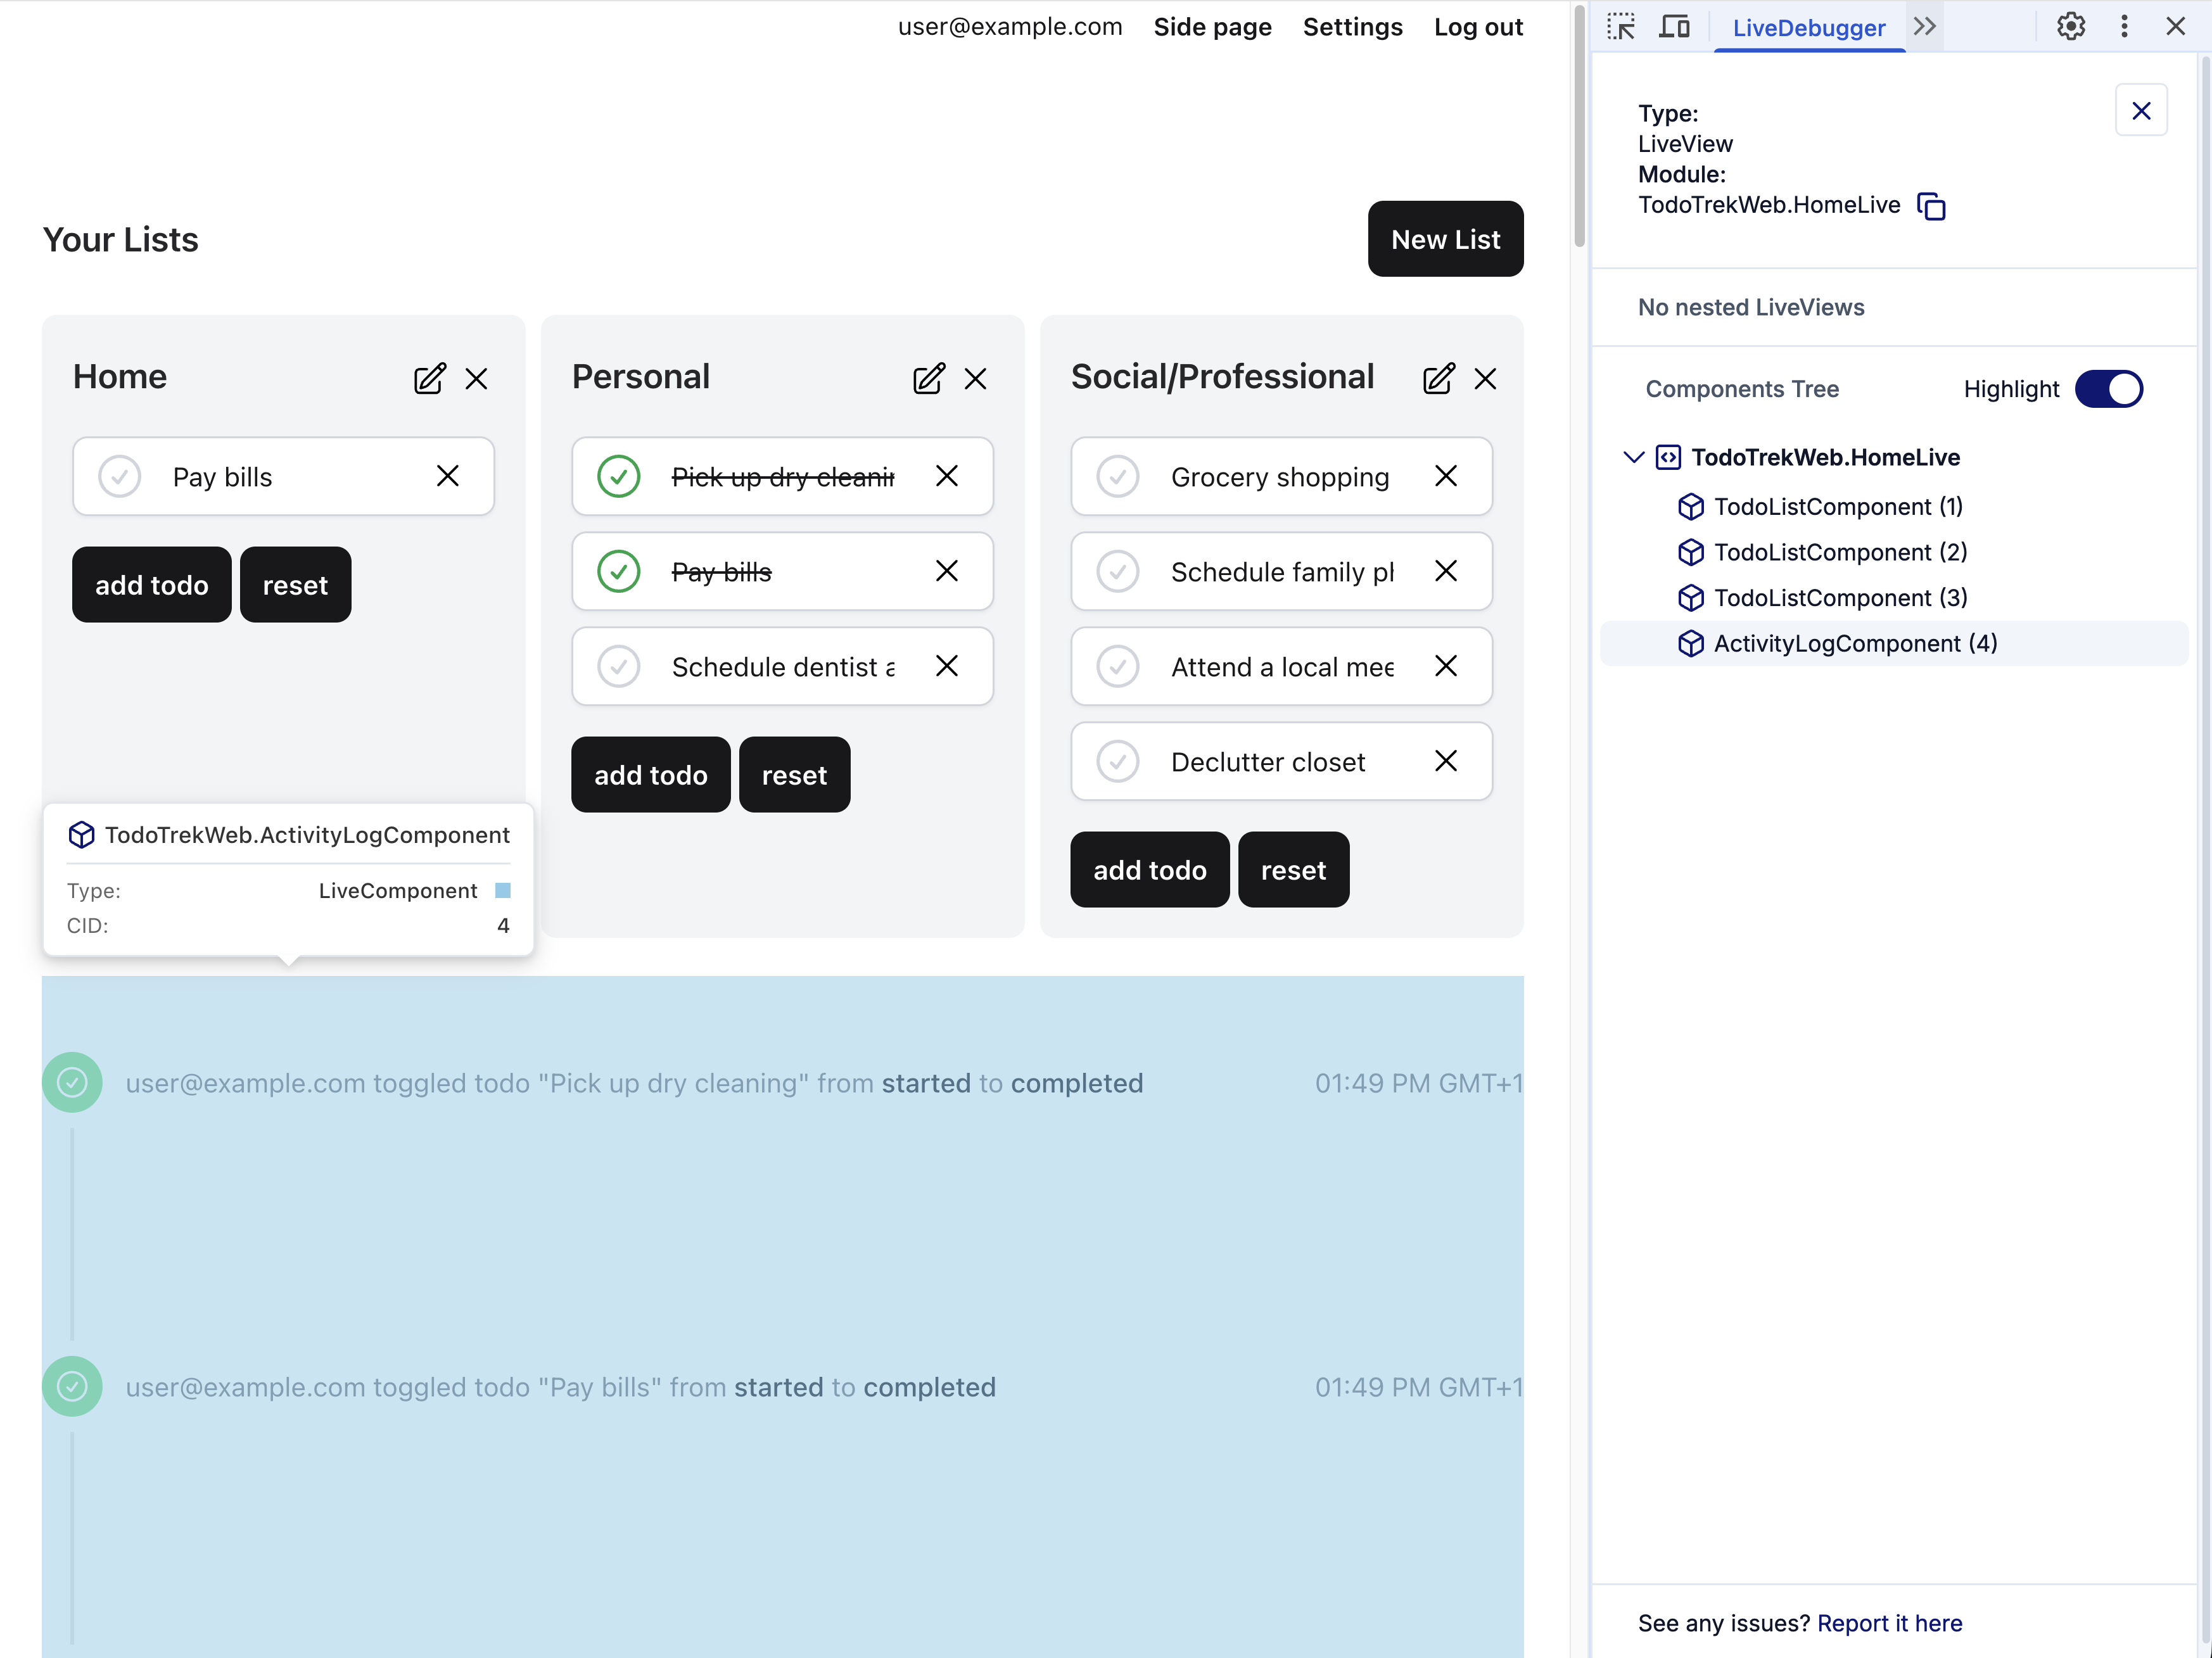
Task: Collapse the TodoTrekWeb.HomeLive tree node
Action: (x=1633, y=457)
